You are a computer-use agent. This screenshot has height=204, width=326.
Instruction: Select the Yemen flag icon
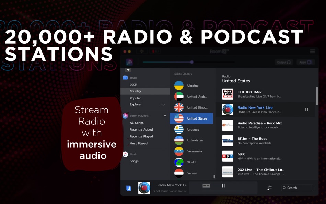[x=179, y=173]
